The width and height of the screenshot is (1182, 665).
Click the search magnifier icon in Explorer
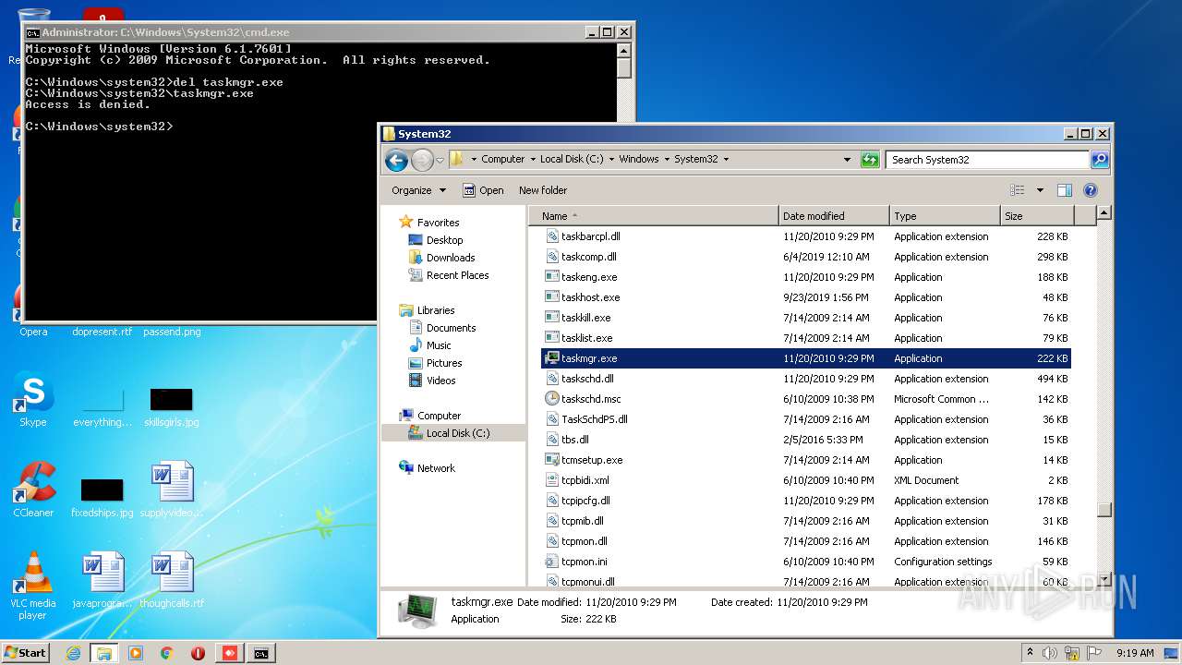click(x=1099, y=160)
